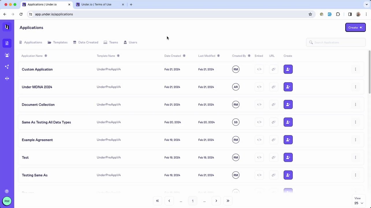Open the three-dot menu for Testing Same As
This screenshot has width=371, height=208.
[355, 175]
